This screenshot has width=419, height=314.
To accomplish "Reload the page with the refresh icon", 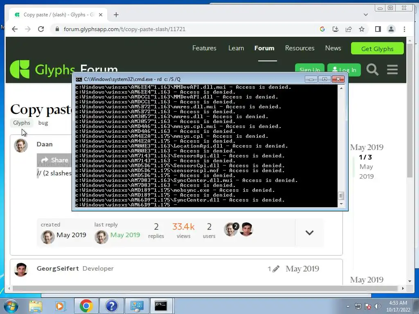I will (41, 29).
